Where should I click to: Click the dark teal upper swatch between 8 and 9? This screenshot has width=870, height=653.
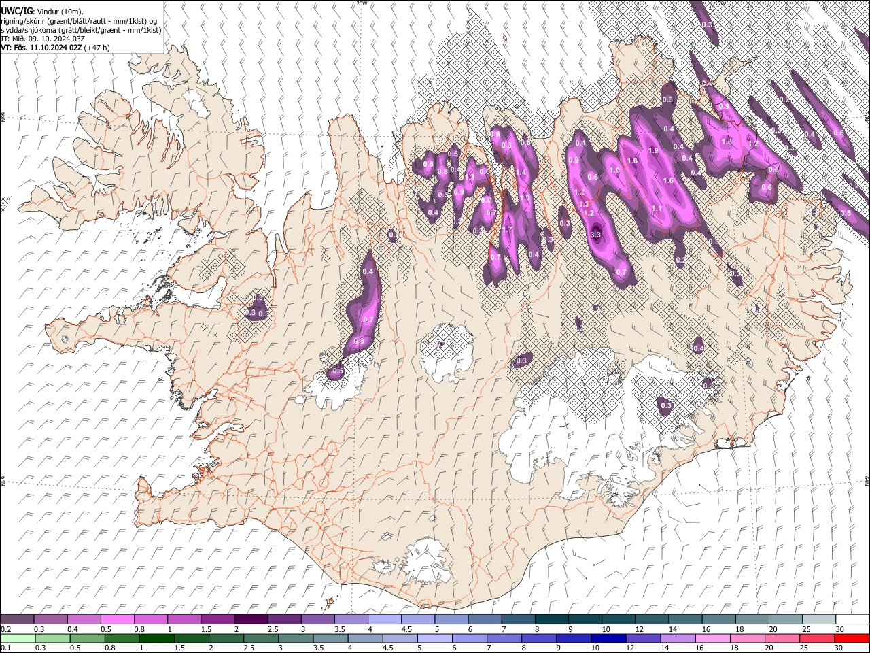point(551,619)
